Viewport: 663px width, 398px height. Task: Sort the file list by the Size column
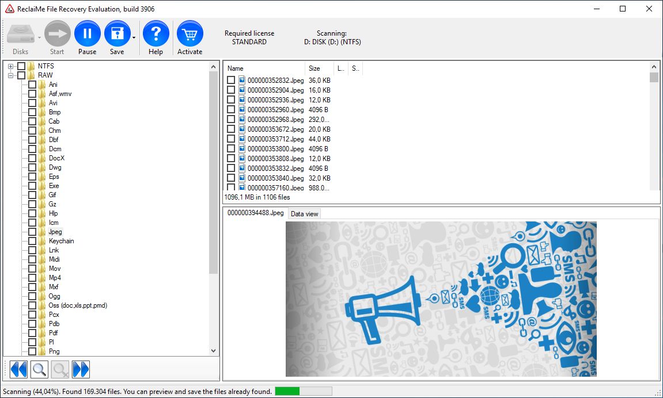(315, 68)
